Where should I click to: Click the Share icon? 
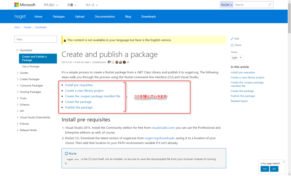232,45
